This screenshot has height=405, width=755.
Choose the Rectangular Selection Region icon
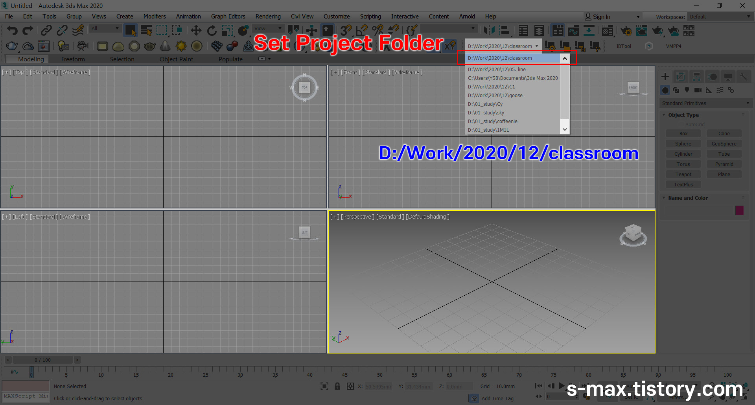(162, 30)
